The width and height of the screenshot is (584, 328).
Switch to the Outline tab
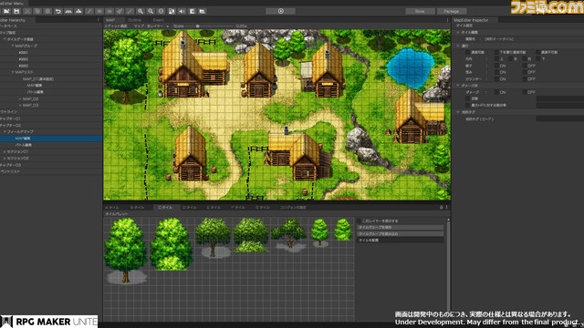click(134, 20)
